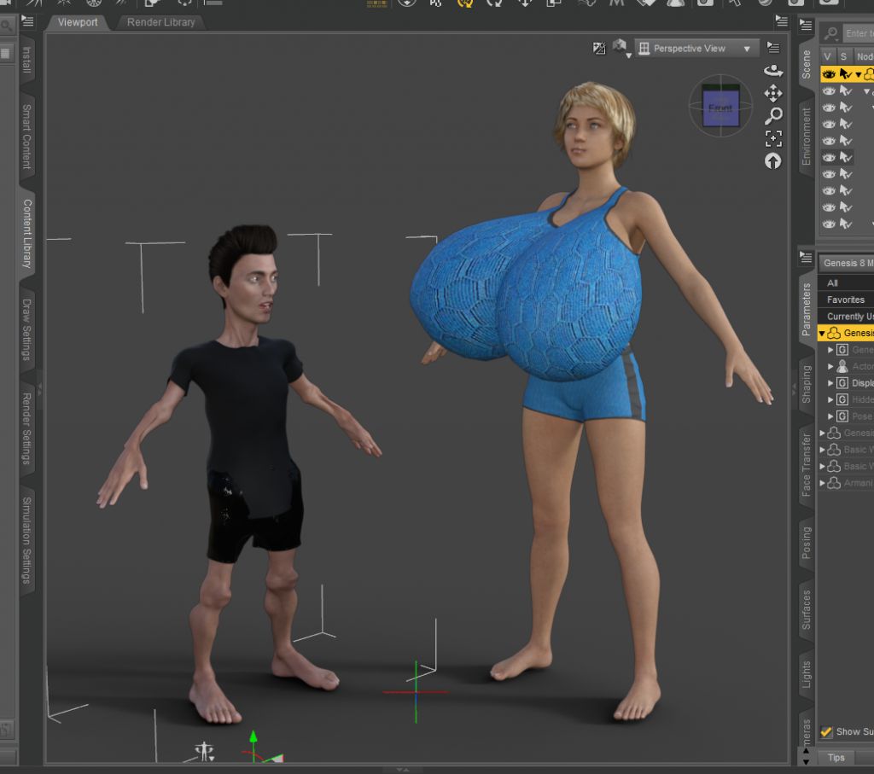The image size is (874, 774).
Task: Click the G icon beside the Display group
Action: (842, 383)
